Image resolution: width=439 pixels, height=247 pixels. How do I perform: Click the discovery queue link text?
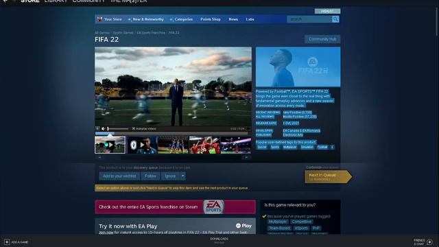(145, 167)
